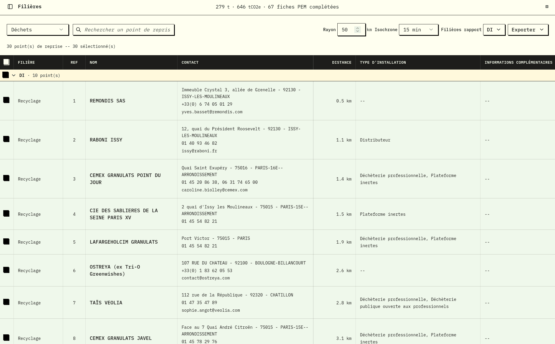This screenshot has height=344, width=555.
Task: Click the email sophie.angot@veolia.com
Action: [211, 310]
